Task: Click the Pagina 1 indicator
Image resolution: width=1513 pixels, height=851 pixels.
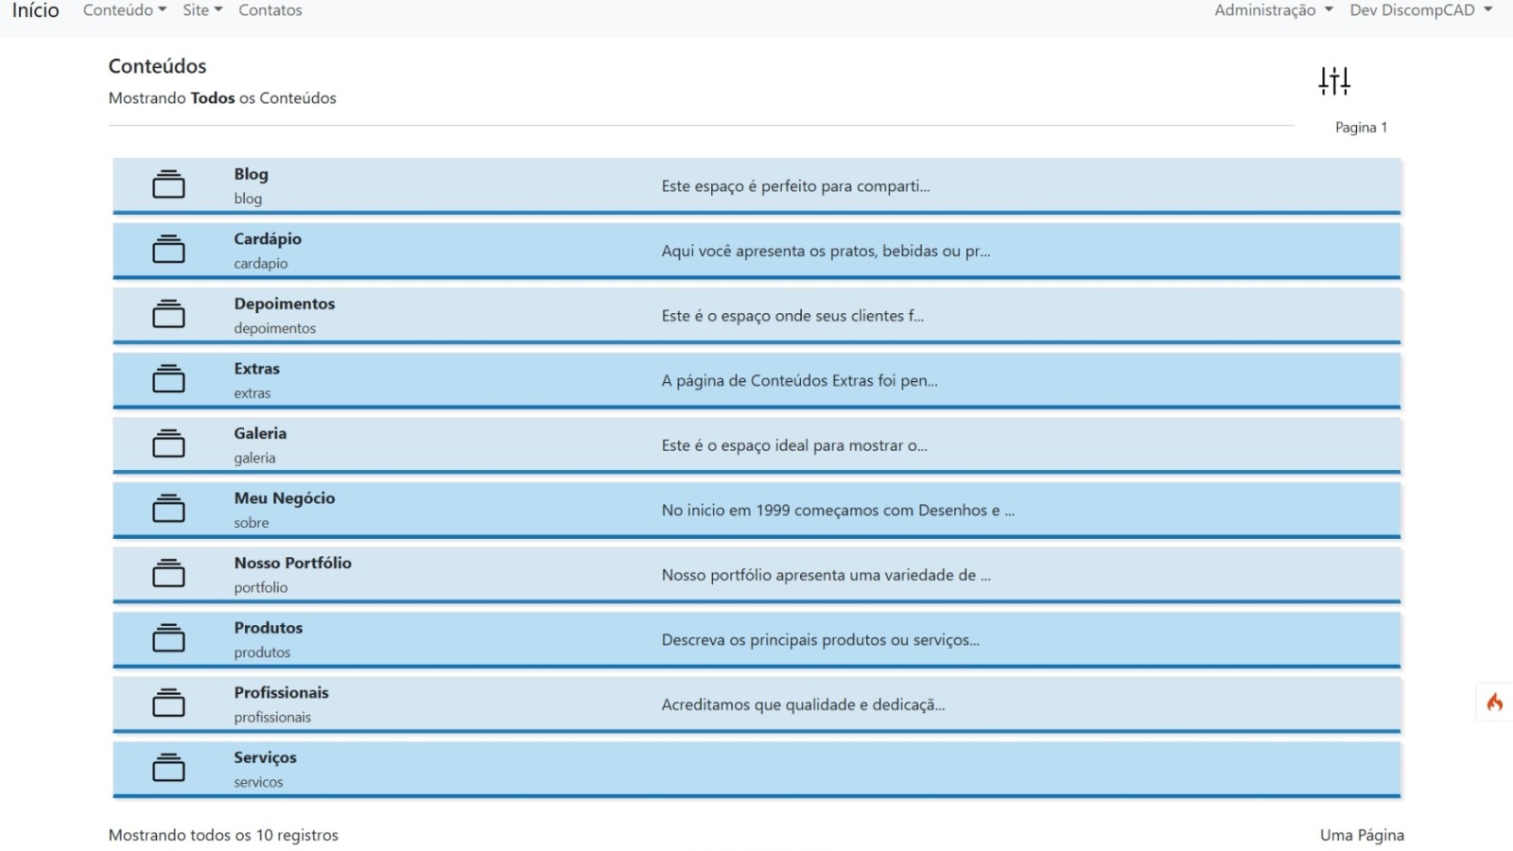Action: coord(1361,128)
